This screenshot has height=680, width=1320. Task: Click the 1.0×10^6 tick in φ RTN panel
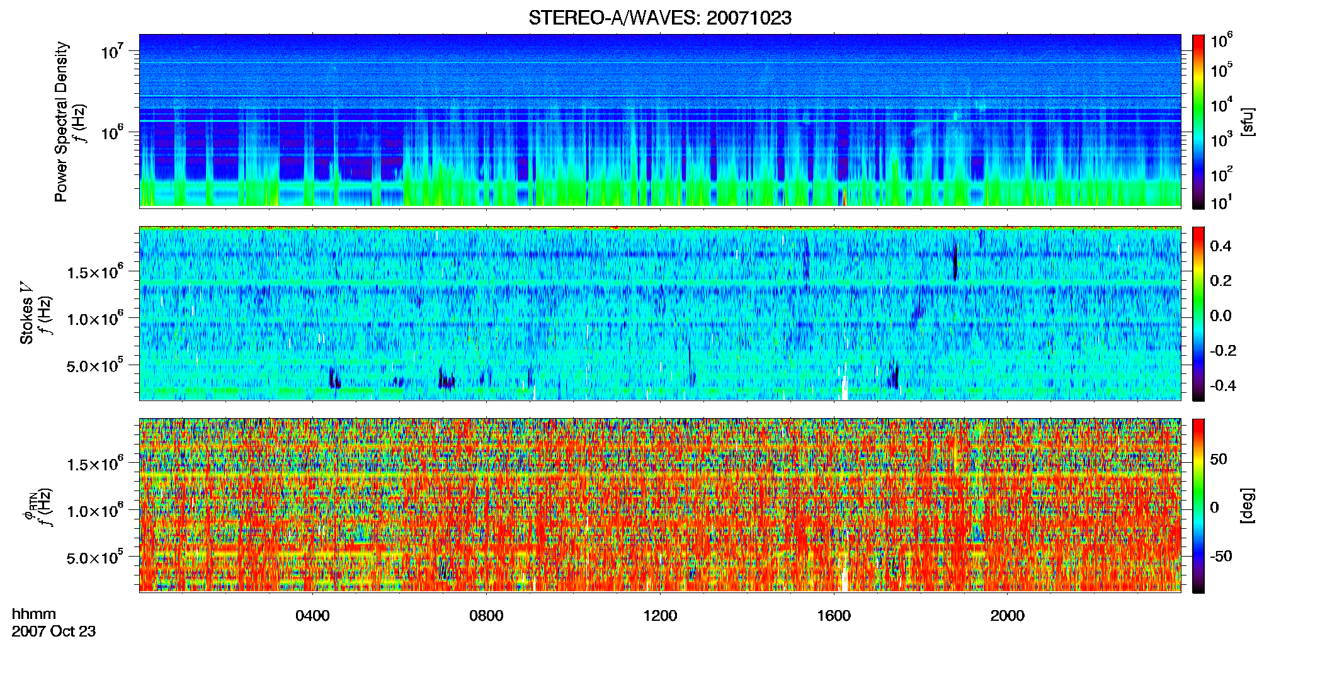[x=94, y=511]
